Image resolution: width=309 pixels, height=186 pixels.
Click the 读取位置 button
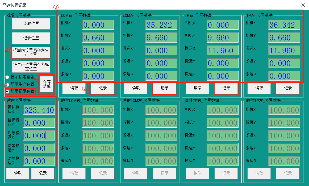point(31,24)
